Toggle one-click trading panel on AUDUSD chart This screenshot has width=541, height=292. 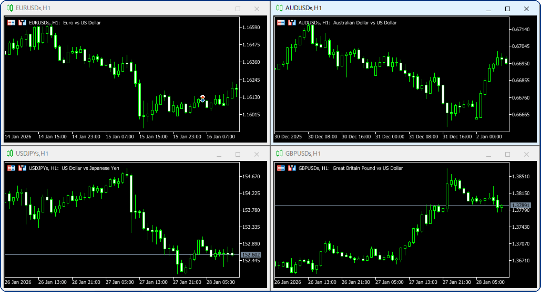[281, 23]
